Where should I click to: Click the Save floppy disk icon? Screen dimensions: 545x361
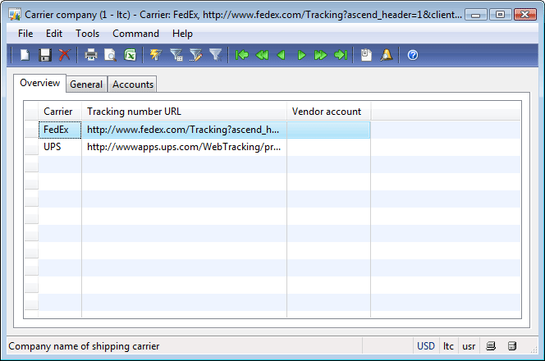(x=45, y=55)
